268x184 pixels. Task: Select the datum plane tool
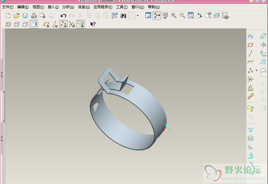pyautogui.click(x=250, y=45)
